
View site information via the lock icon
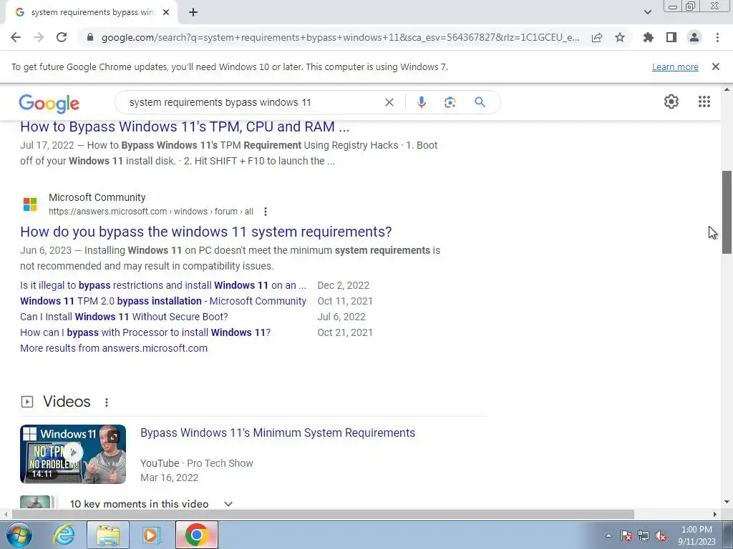coord(90,37)
